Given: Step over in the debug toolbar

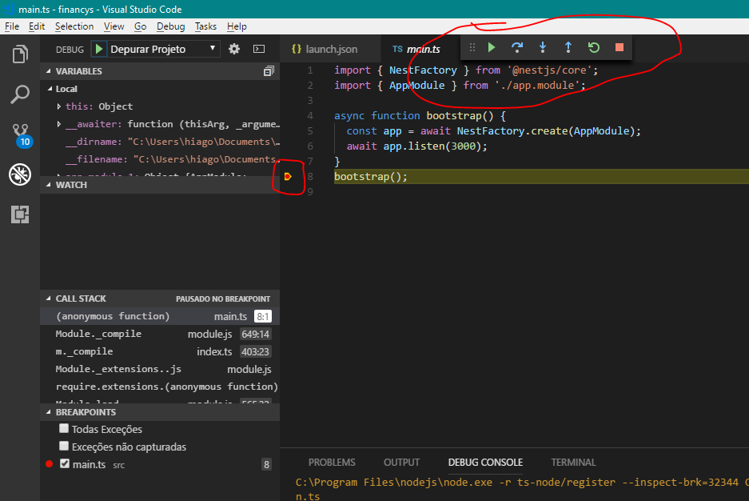Looking at the screenshot, I should [517, 47].
